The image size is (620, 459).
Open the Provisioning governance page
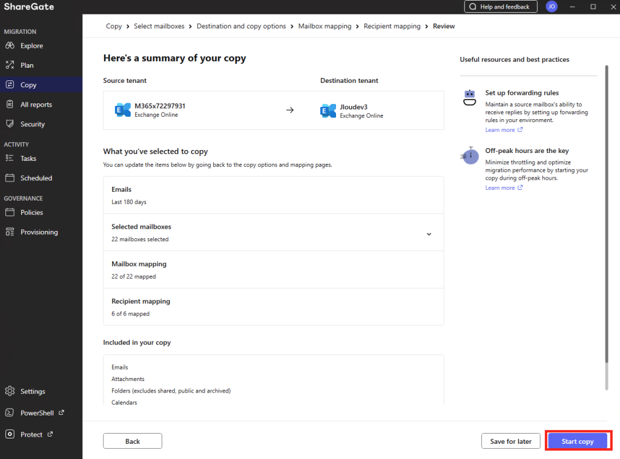pos(41,232)
